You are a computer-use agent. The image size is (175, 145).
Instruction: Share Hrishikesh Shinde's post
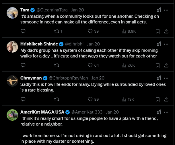(166, 65)
